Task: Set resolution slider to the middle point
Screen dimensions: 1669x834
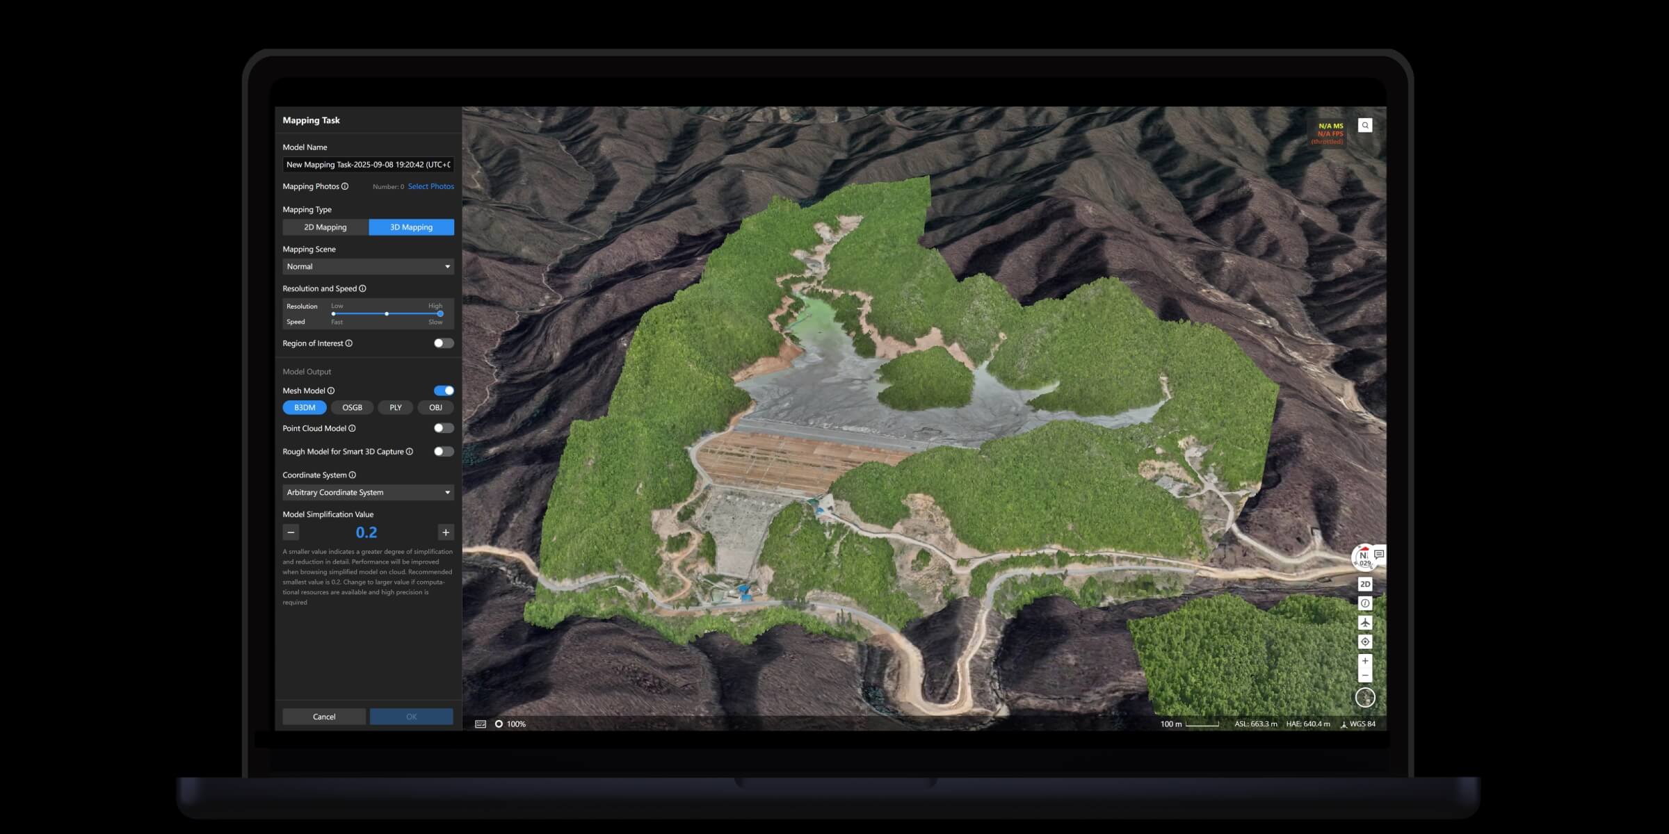Action: point(387,314)
